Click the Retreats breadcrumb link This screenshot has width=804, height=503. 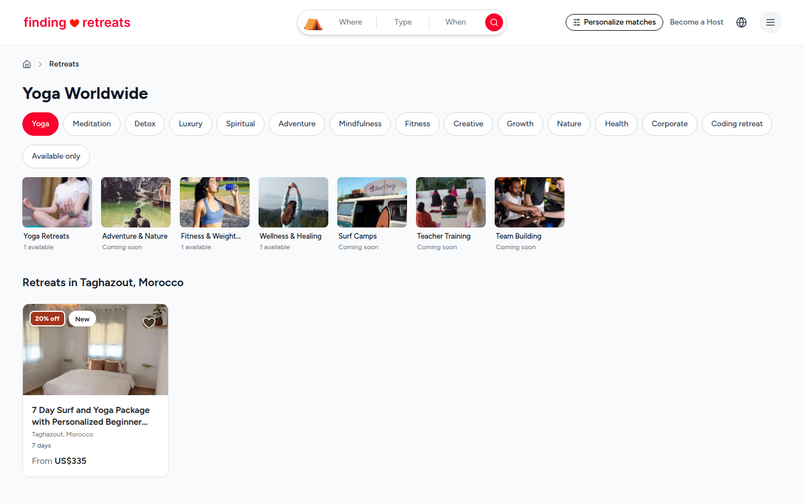tap(64, 64)
